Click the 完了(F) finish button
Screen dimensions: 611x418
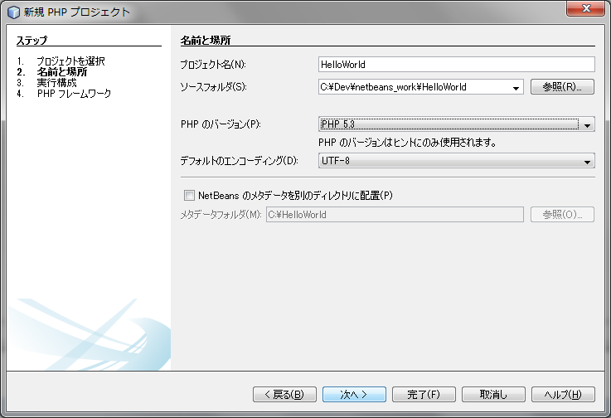(x=424, y=394)
